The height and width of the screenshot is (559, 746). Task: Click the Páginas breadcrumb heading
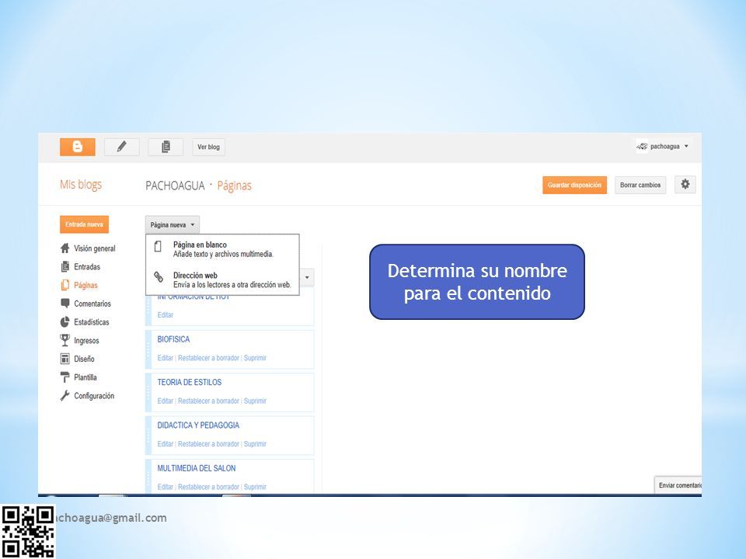coord(234,186)
